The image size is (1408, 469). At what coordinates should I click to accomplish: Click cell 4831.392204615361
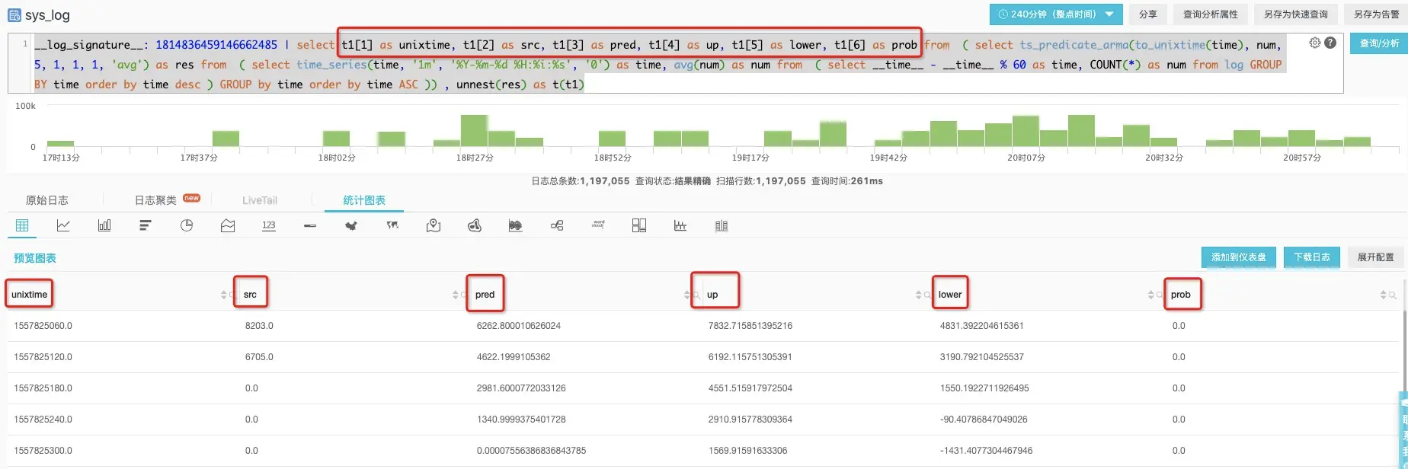click(x=982, y=326)
